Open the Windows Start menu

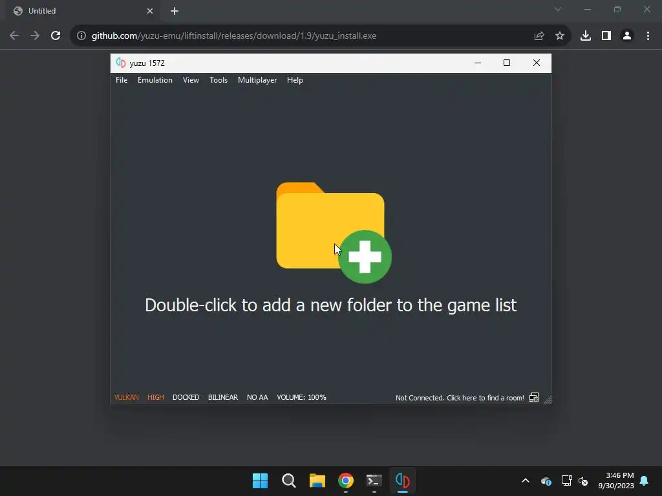point(260,480)
